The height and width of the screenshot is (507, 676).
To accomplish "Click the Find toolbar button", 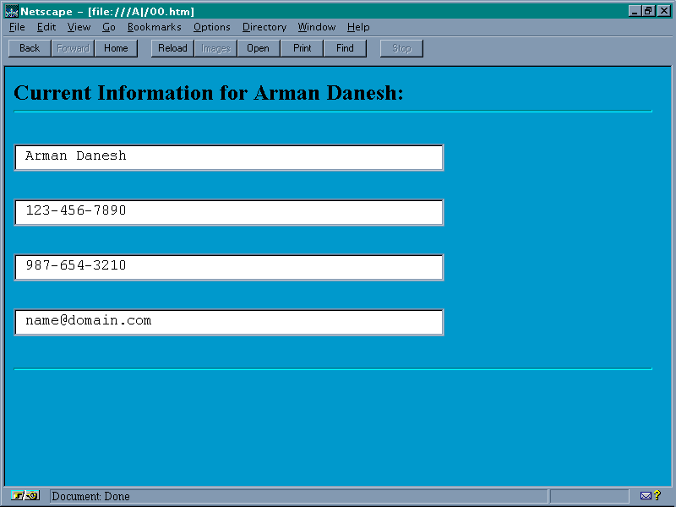I will click(x=345, y=48).
